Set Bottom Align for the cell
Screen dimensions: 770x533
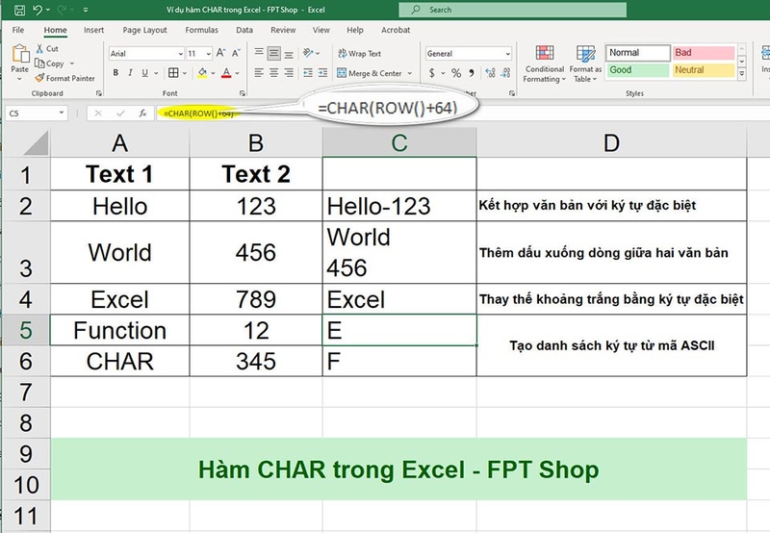[290, 54]
